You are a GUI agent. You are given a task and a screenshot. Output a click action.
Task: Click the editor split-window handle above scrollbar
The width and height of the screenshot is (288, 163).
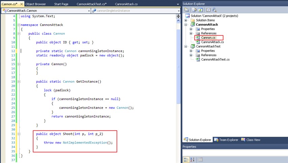point(179,16)
